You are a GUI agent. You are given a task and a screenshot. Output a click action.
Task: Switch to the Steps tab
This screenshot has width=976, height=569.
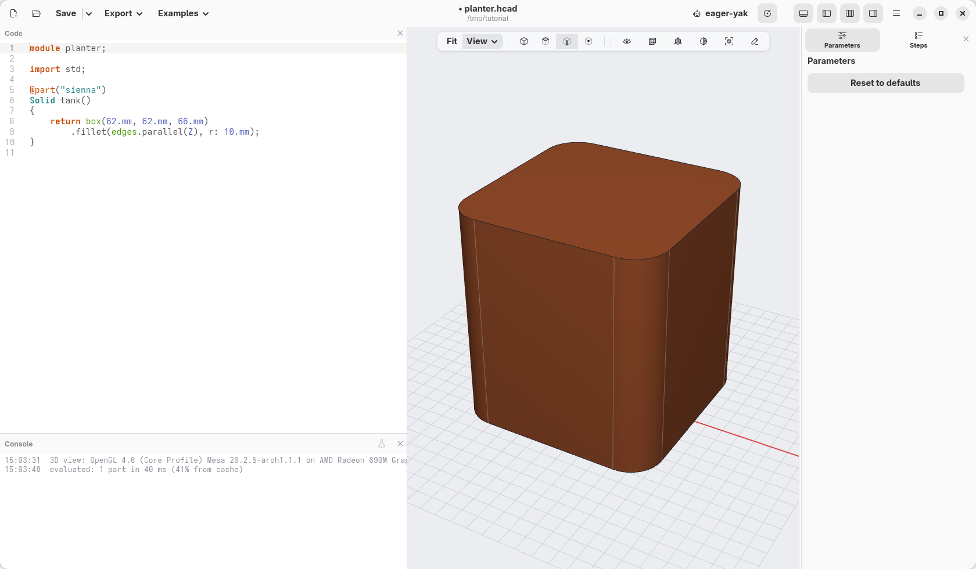point(918,40)
